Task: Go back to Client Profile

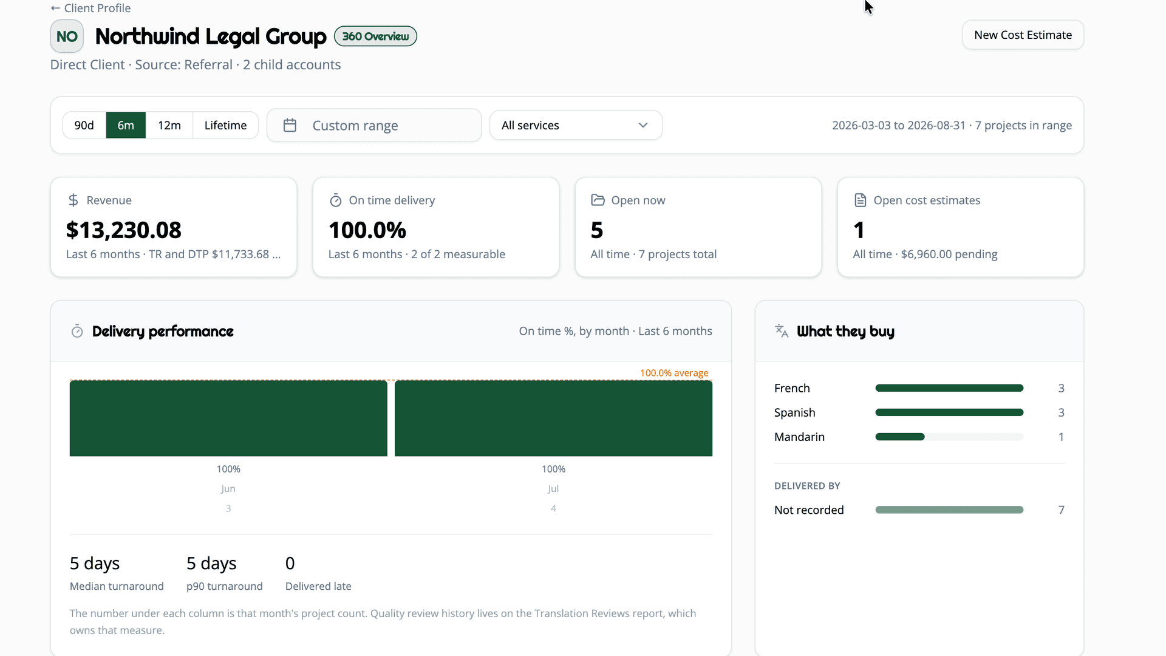Action: pos(90,8)
